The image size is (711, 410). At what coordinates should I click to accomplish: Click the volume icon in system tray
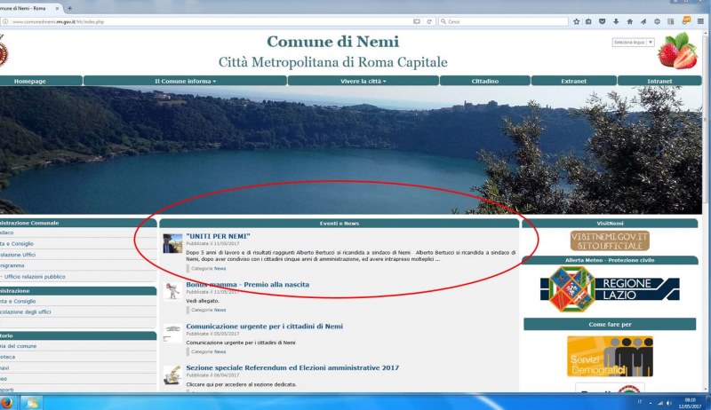[x=669, y=402]
